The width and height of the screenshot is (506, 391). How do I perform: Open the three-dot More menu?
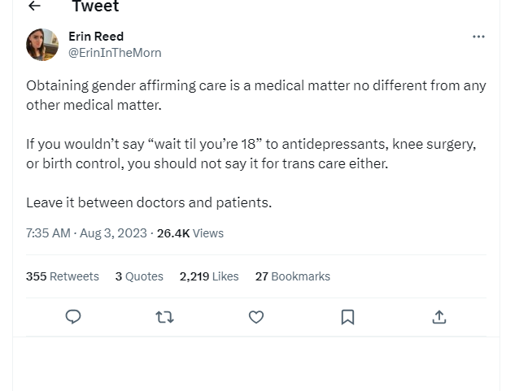(478, 37)
